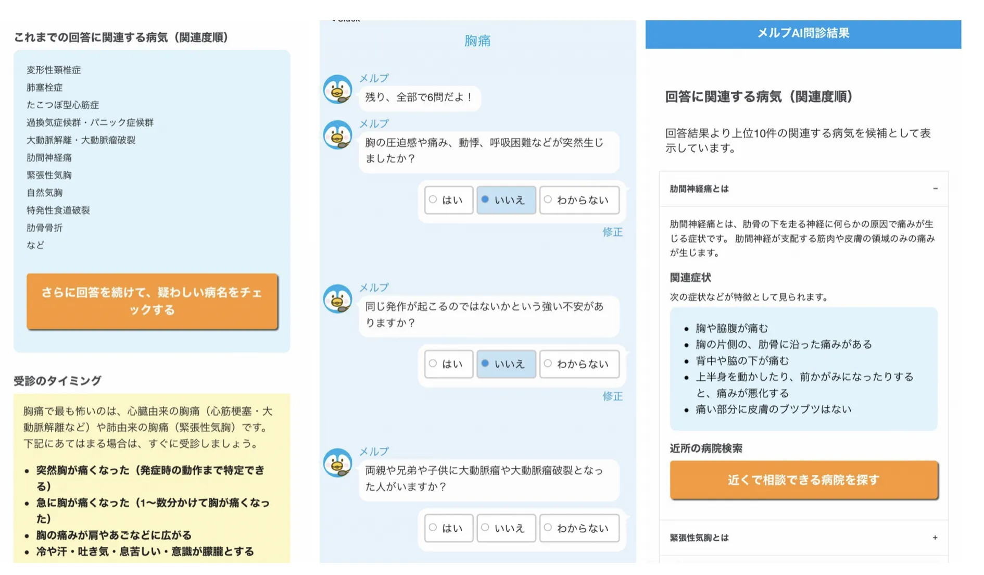
Task: Click メルプ avatar beside "残り、全部で6問だよ！" message
Action: coord(338,91)
